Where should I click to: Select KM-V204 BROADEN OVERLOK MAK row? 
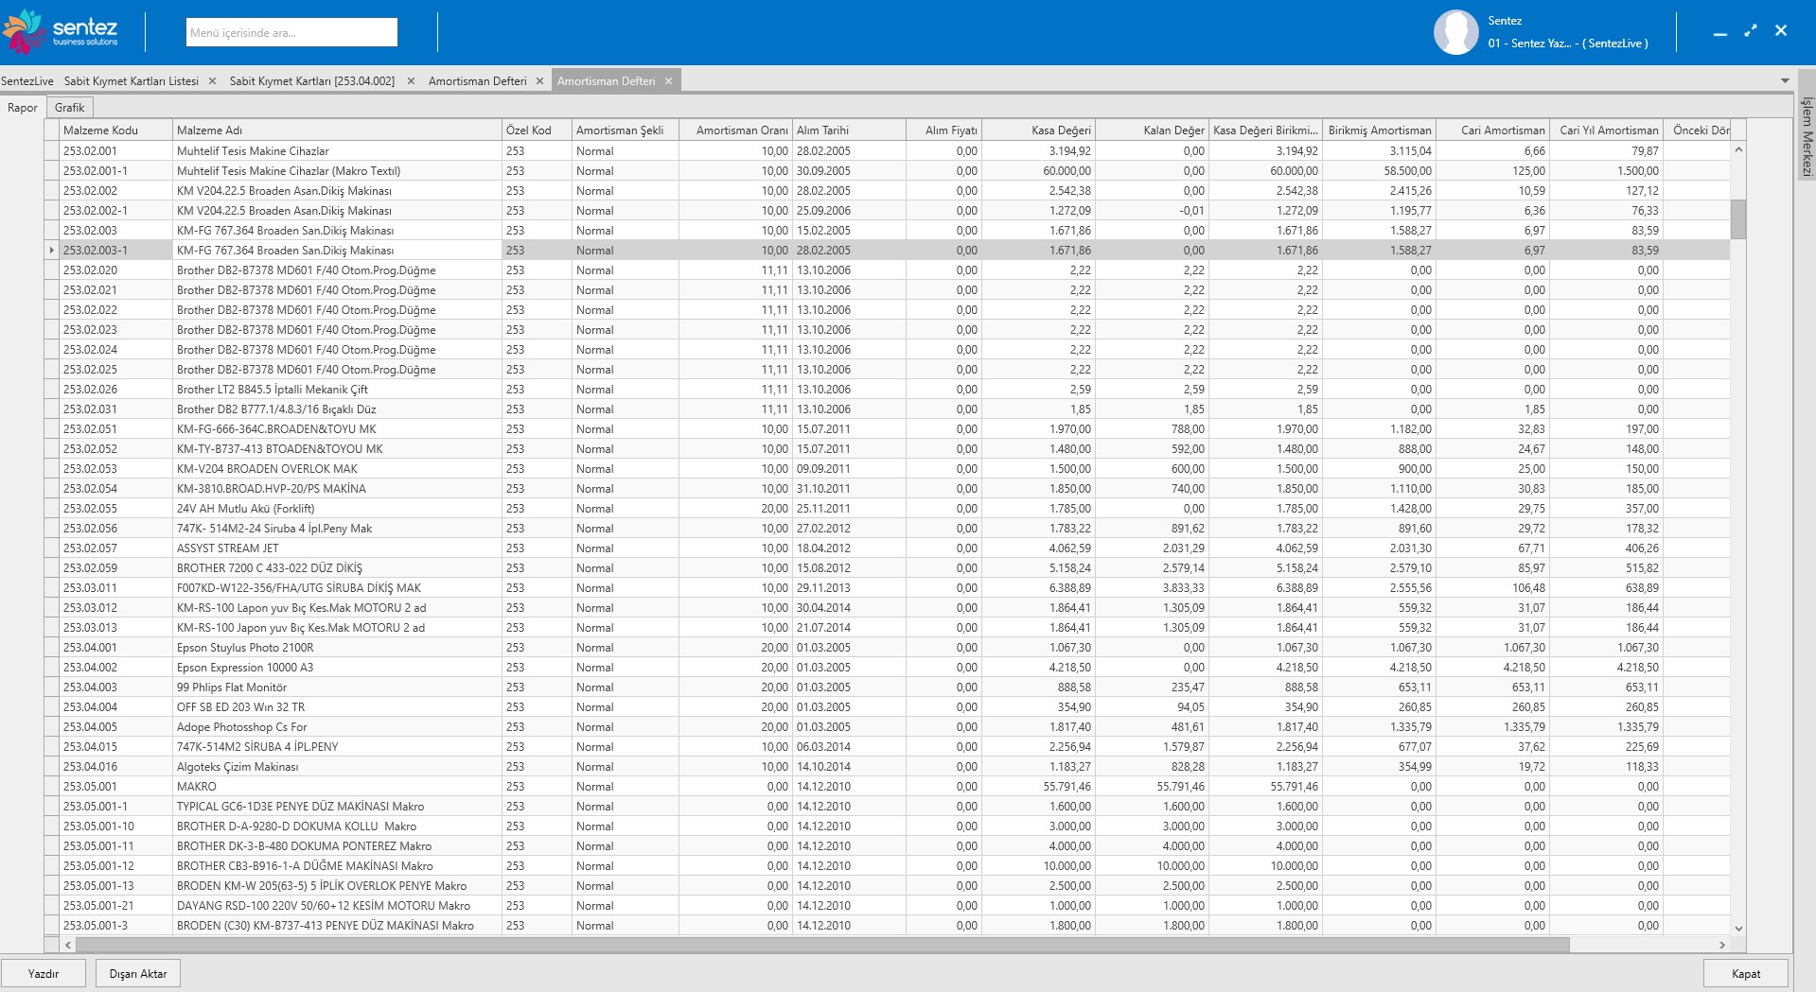(x=888, y=469)
